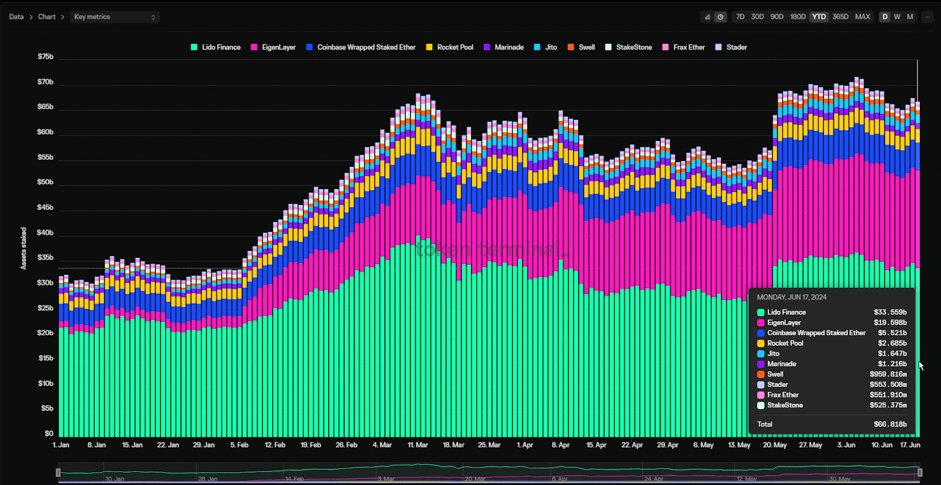Open the Key metrics dropdown
This screenshot has height=485, width=941.
click(115, 17)
